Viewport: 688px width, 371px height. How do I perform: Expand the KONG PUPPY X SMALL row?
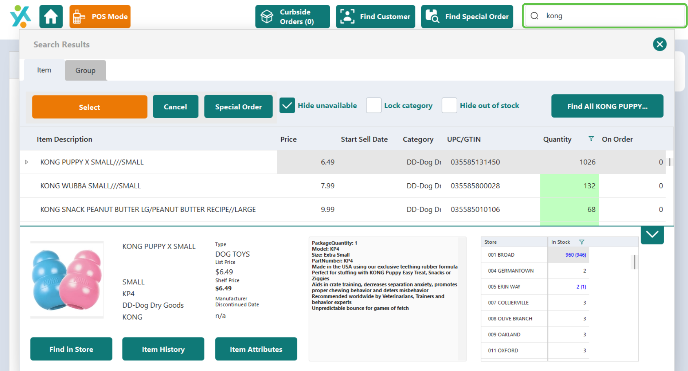click(x=27, y=162)
